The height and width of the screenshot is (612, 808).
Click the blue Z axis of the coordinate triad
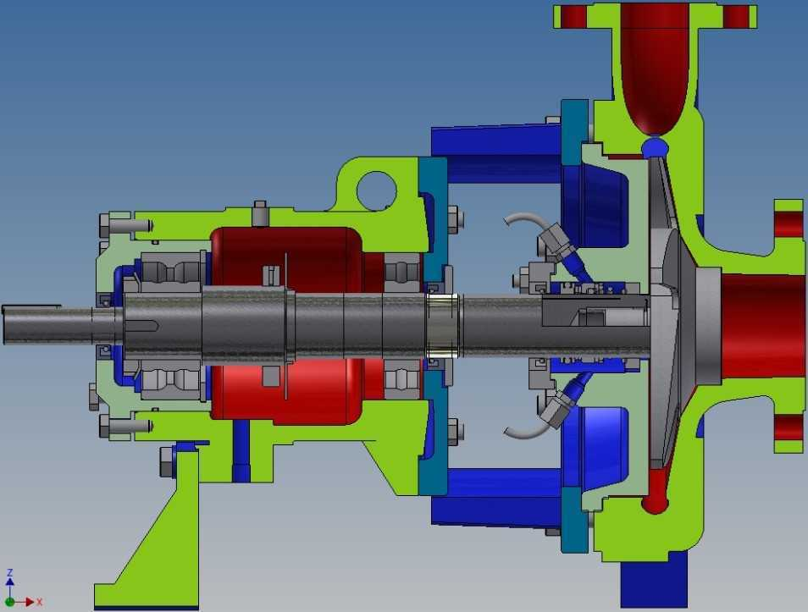coord(10,586)
